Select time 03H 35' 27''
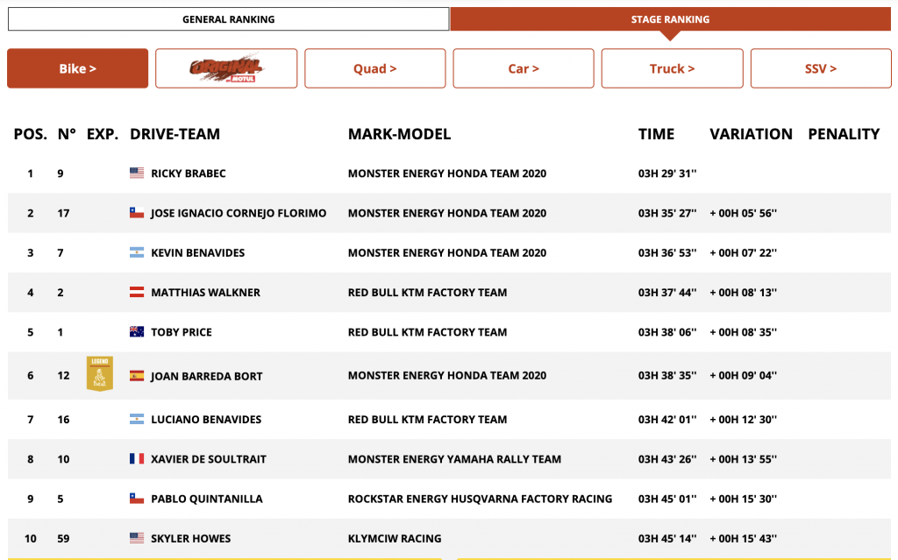Image resolution: width=898 pixels, height=560 pixels. click(667, 213)
